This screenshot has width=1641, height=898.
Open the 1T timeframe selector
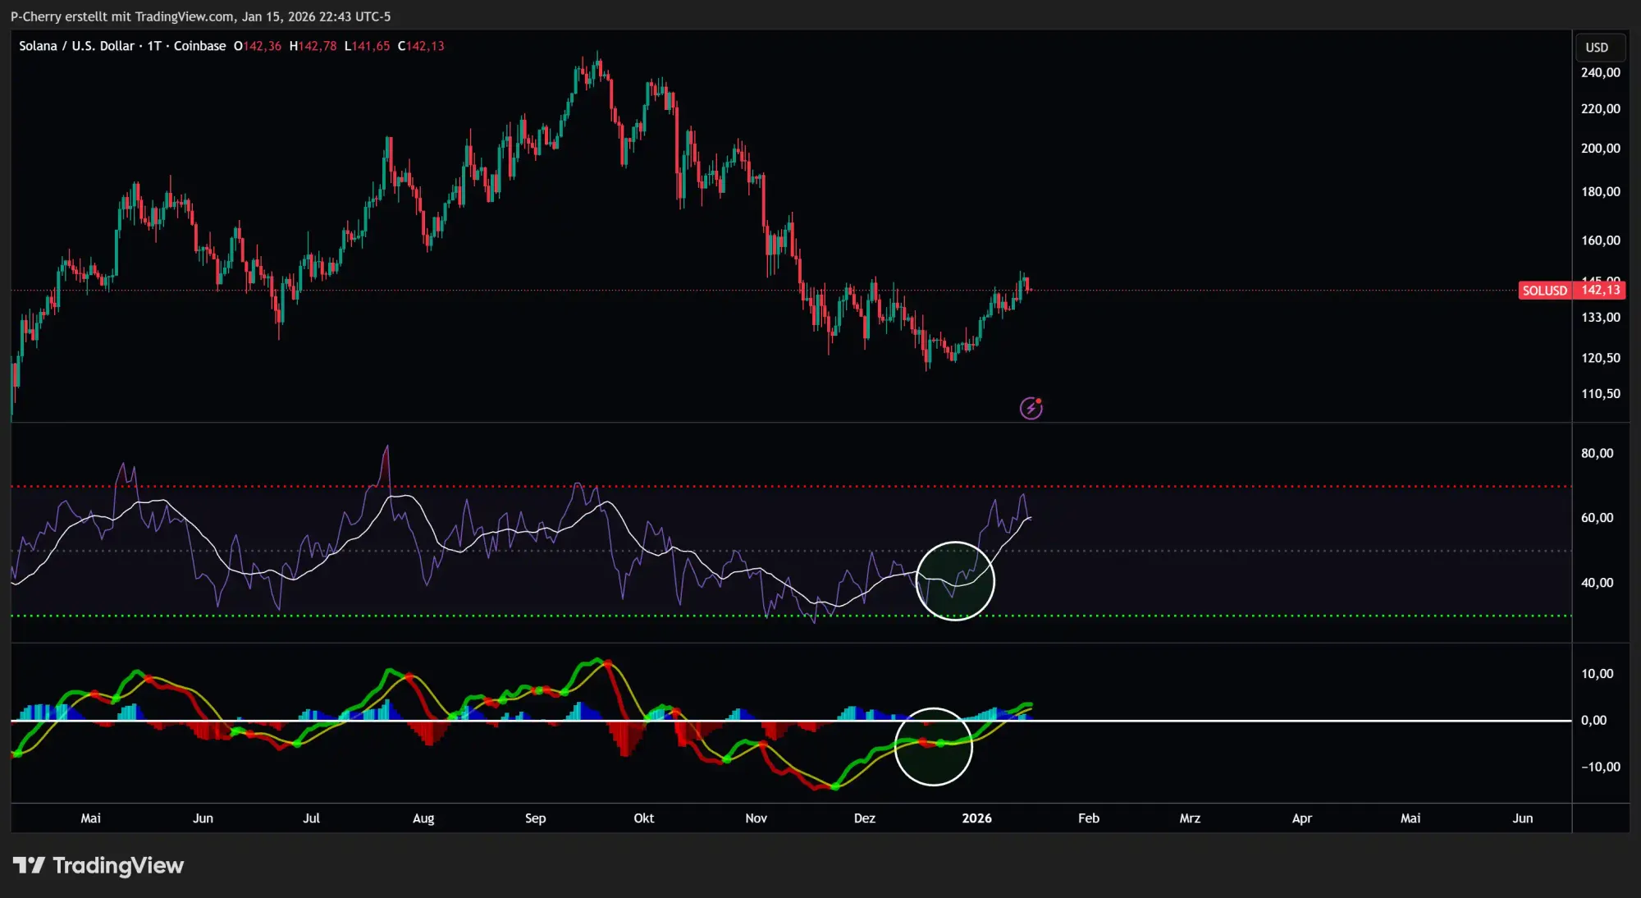tap(156, 46)
